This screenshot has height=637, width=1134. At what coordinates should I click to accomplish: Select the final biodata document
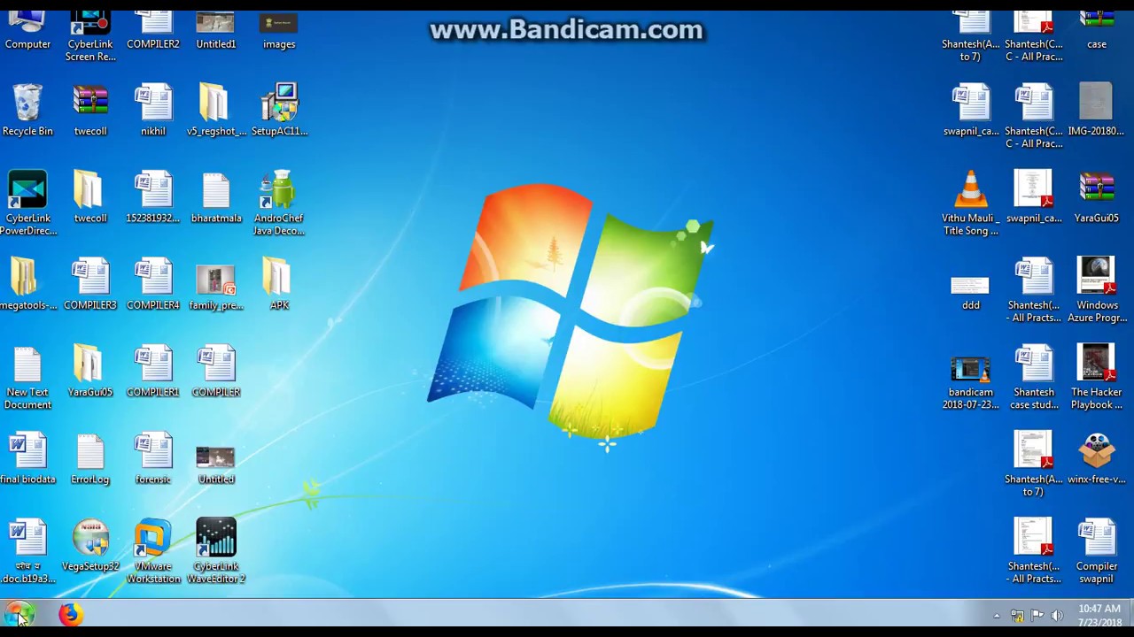click(x=27, y=457)
